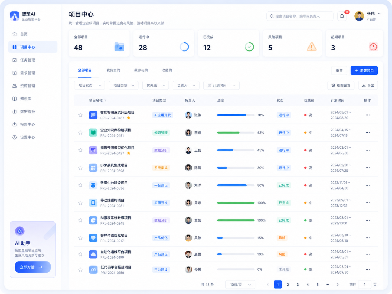Expand the 项目类型 filter dropdown
Screen dimensions: 392x294
coord(123,86)
